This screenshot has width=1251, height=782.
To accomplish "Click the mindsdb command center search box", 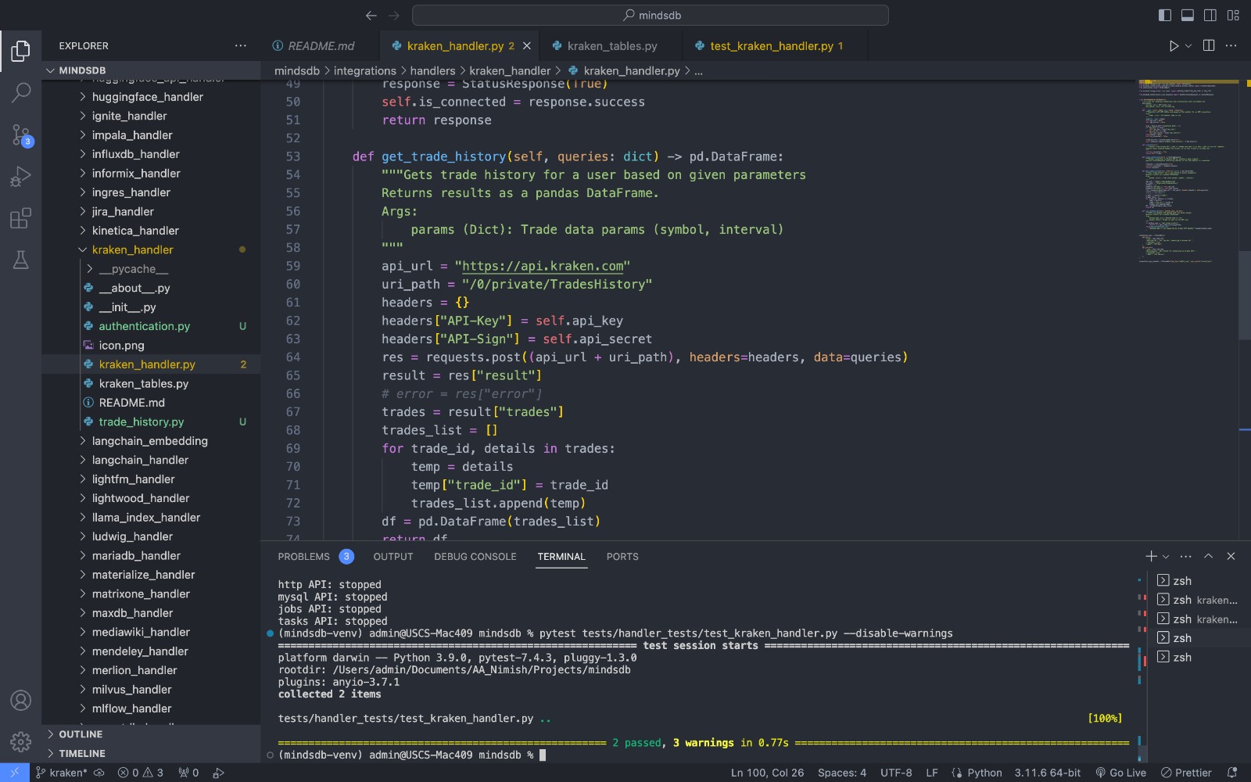I will (x=651, y=15).
